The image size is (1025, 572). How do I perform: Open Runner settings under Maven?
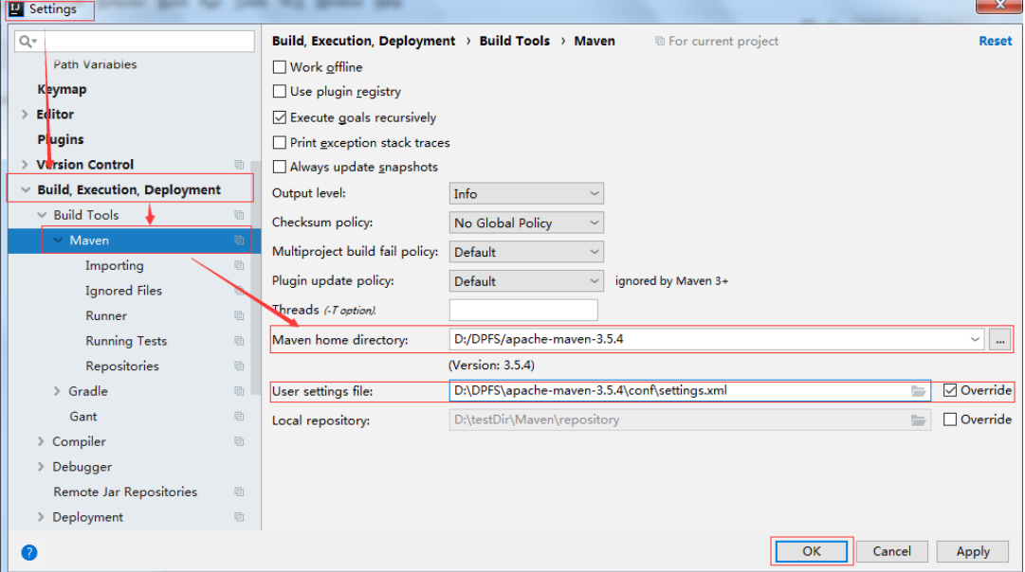(106, 316)
